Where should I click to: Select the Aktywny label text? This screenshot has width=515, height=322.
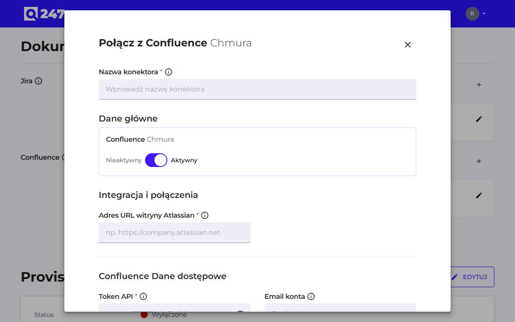184,160
